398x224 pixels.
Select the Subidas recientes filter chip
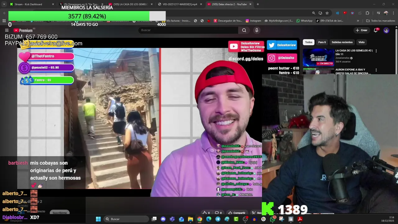click(x=342, y=42)
